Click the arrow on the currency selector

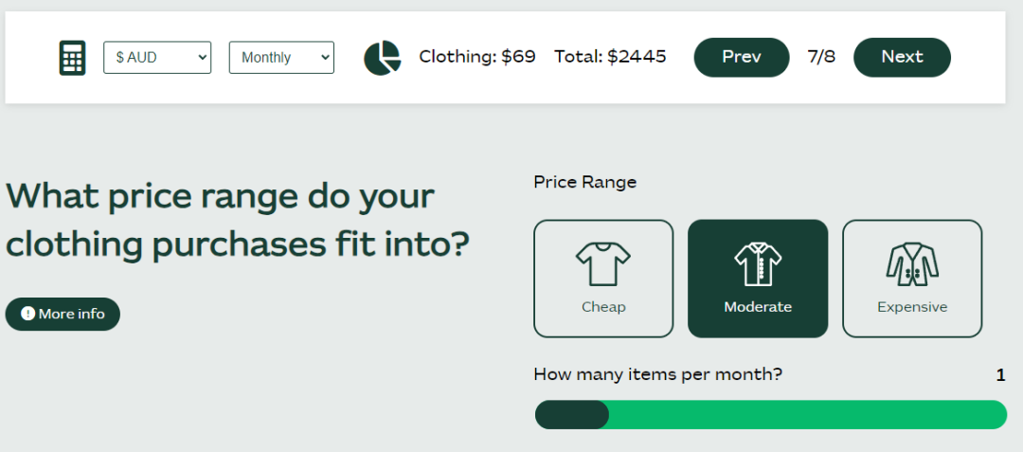(x=202, y=58)
